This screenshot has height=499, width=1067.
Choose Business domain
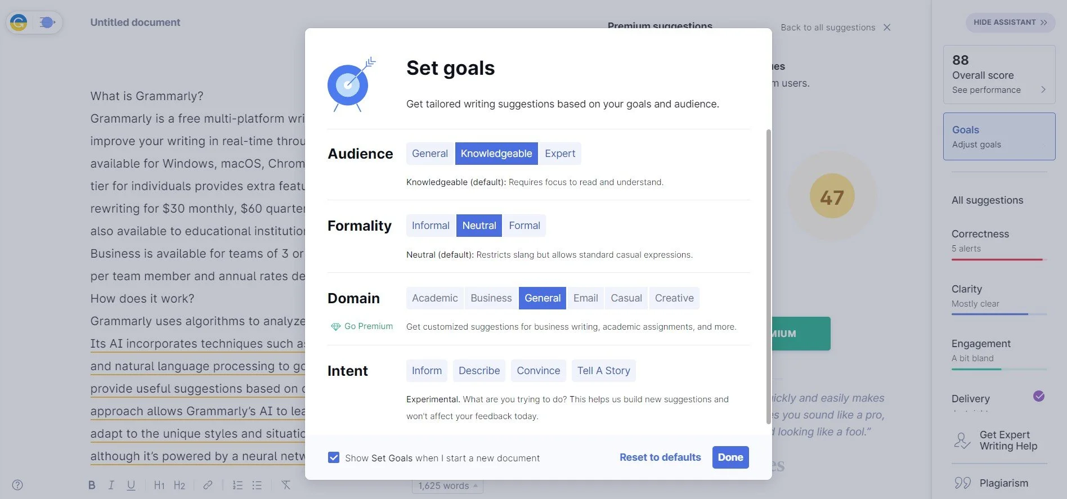coord(491,298)
